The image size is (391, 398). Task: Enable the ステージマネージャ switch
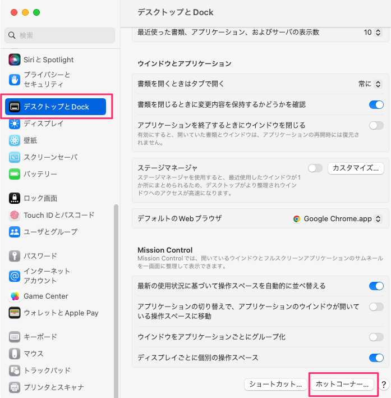(x=315, y=168)
